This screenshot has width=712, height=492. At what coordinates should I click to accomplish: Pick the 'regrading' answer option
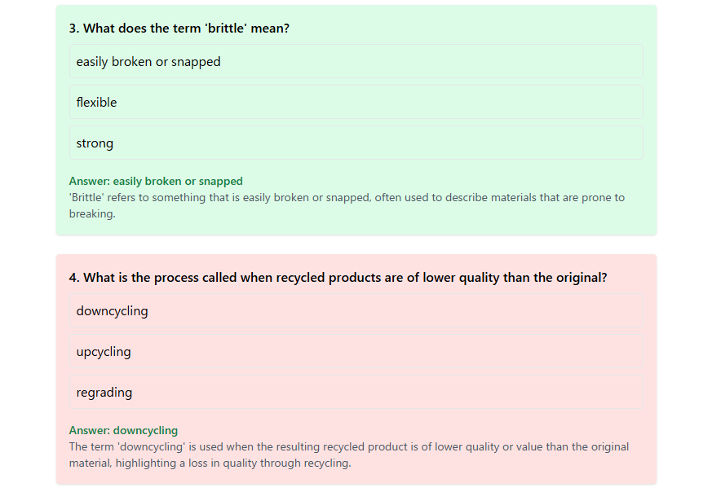[356, 393]
